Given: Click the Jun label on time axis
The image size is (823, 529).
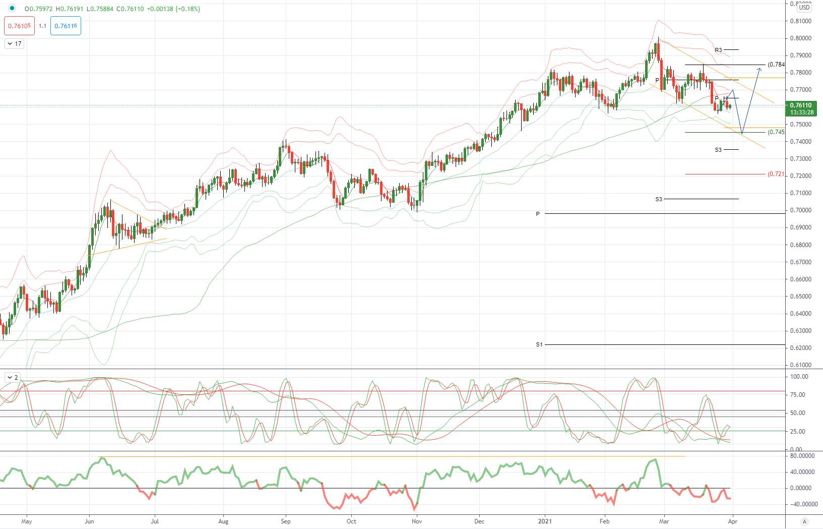Looking at the screenshot, I should (89, 521).
